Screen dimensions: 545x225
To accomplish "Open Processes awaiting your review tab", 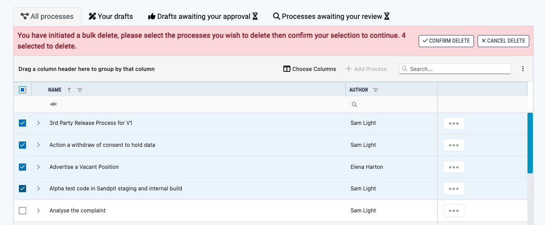I will point(331,17).
